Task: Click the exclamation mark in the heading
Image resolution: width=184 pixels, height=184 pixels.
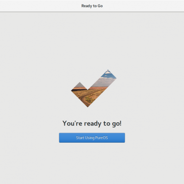Action: (x=121, y=123)
